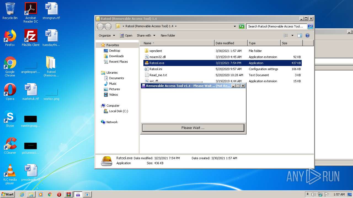The width and height of the screenshot is (353, 198).
Task: Expand the breadcrumb arrow after Ratool path
Action: tap(176, 26)
